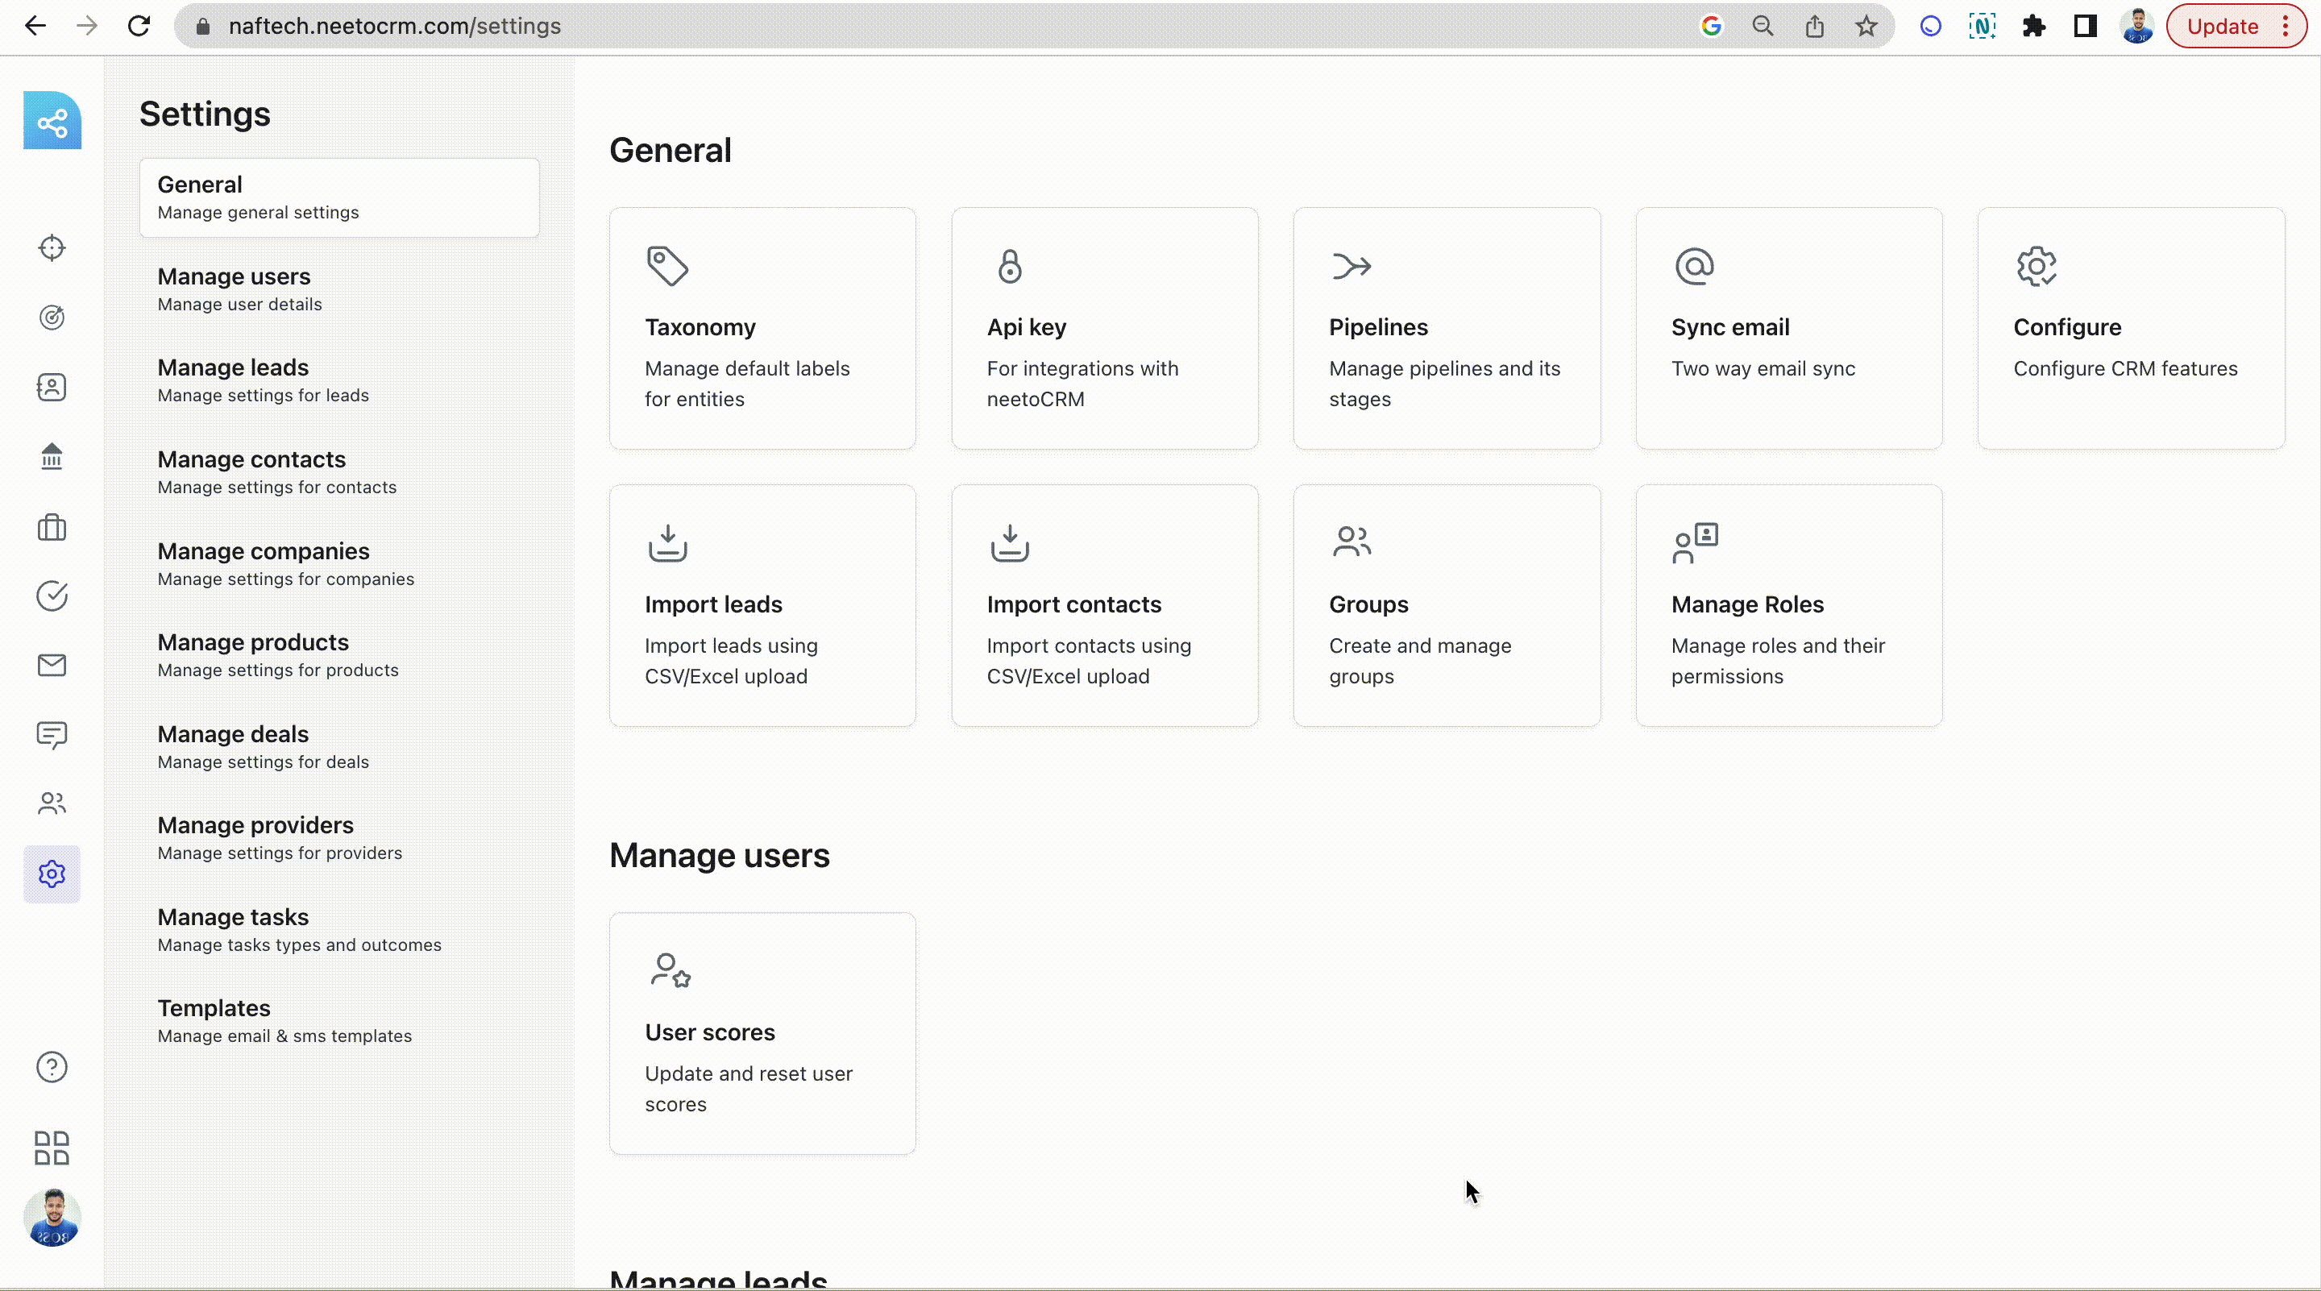The image size is (2321, 1291).
Task: Open the people icon in left sidebar
Action: (x=52, y=803)
